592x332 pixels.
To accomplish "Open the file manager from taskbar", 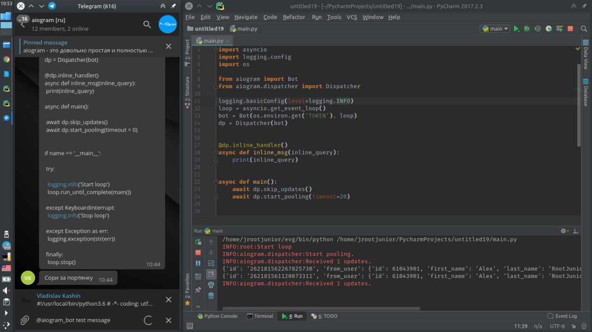I will pos(6,45).
